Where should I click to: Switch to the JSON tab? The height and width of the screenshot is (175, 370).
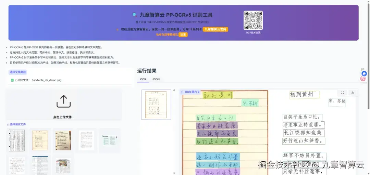pos(156,79)
